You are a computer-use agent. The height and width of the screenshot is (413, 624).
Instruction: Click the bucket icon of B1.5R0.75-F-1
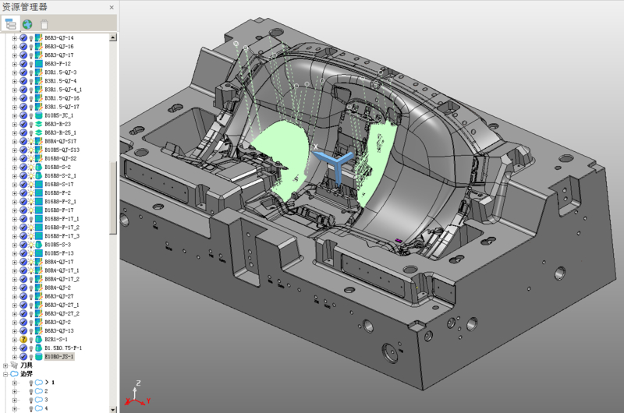38,348
